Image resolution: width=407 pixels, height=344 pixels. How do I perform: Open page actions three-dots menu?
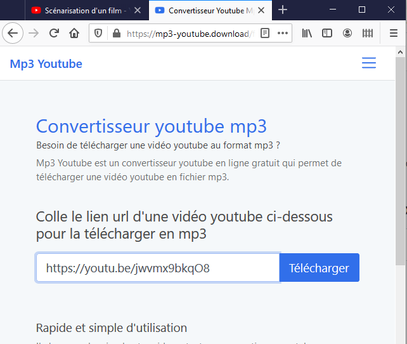coord(282,33)
